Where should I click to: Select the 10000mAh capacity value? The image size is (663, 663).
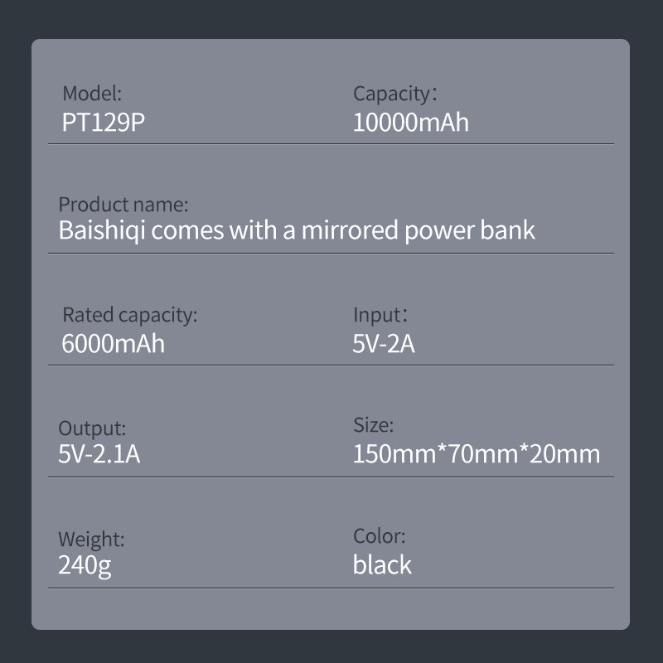411,123
